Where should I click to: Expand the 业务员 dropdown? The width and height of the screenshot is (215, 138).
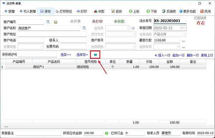128,28
